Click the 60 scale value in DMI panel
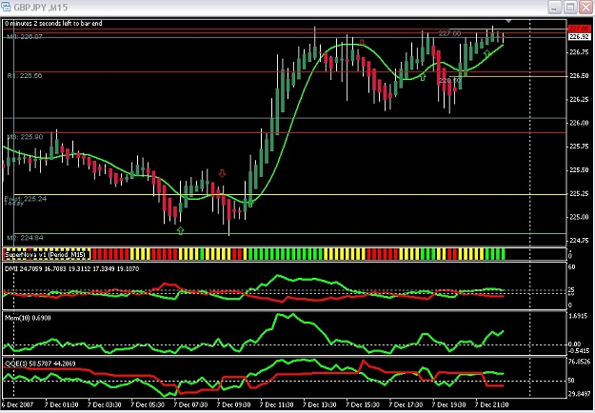 coord(571,267)
